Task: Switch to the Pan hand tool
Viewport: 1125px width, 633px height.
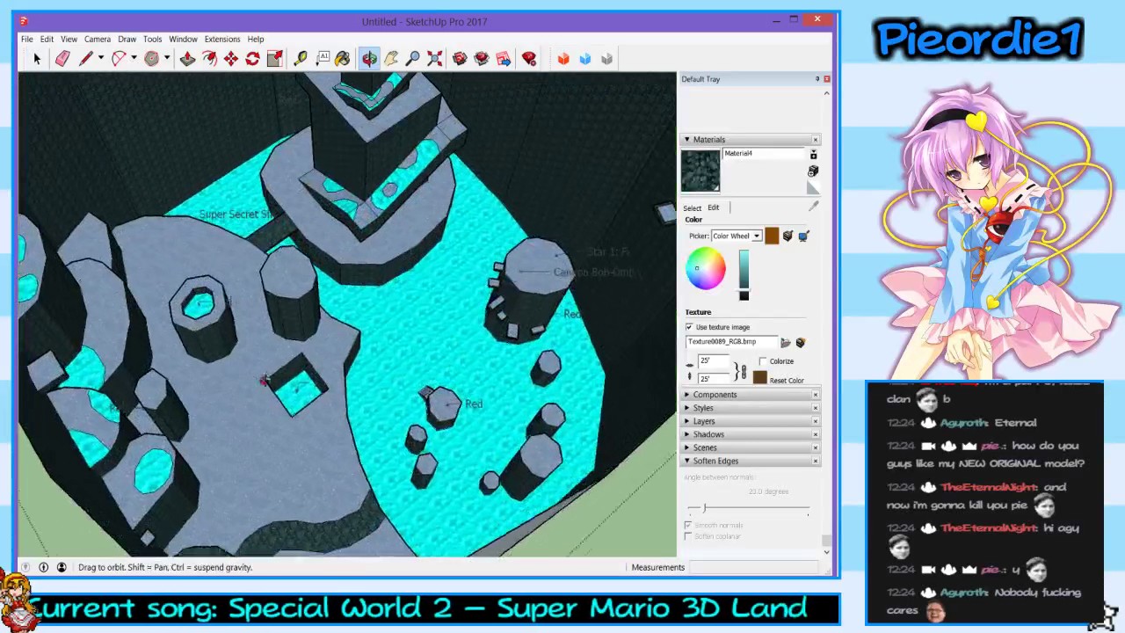Action: [x=391, y=59]
